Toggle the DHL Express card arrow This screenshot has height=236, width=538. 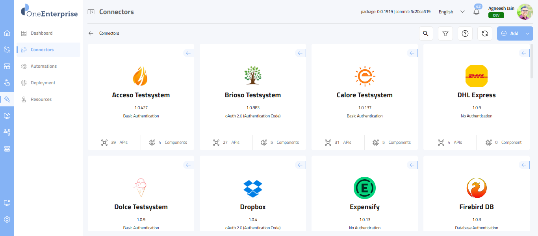(524, 53)
